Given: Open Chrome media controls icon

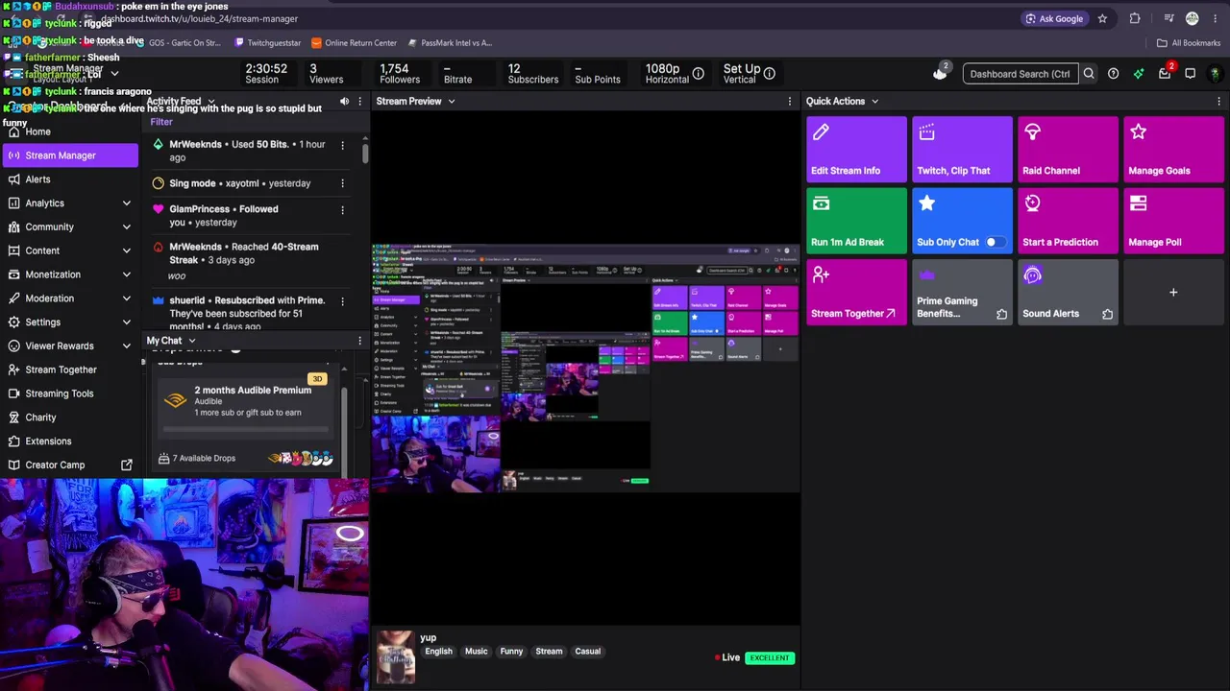Looking at the screenshot, I should 1168,18.
